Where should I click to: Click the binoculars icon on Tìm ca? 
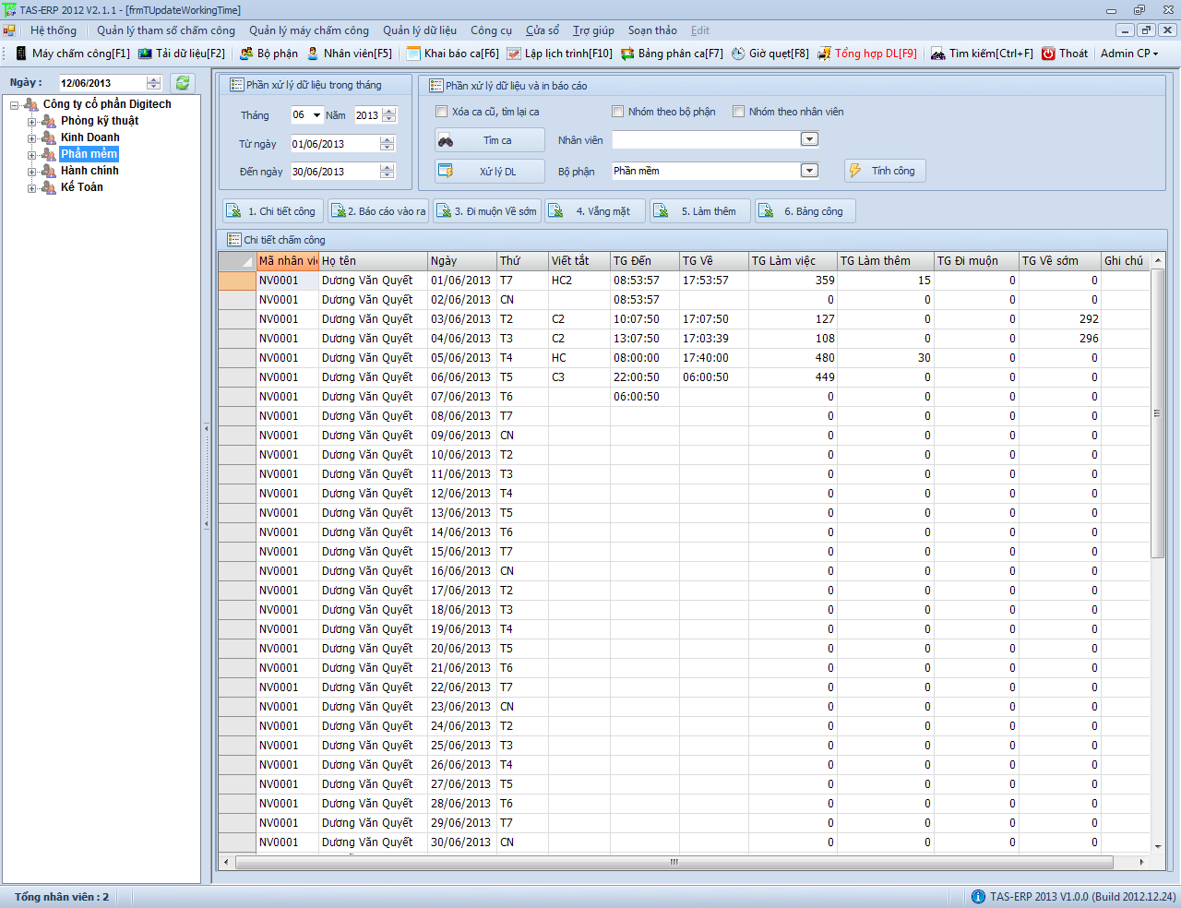(446, 140)
